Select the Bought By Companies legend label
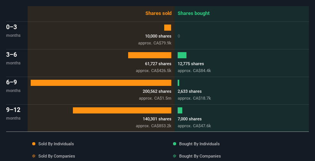Screen dimensions: 315x161 point(200,156)
